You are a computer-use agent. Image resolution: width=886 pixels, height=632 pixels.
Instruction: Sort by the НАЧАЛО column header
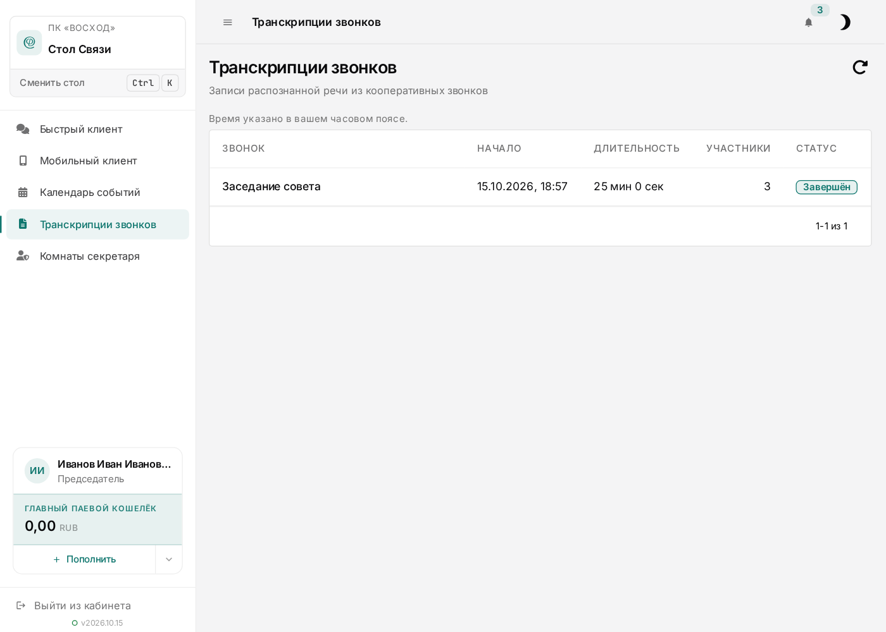(499, 149)
